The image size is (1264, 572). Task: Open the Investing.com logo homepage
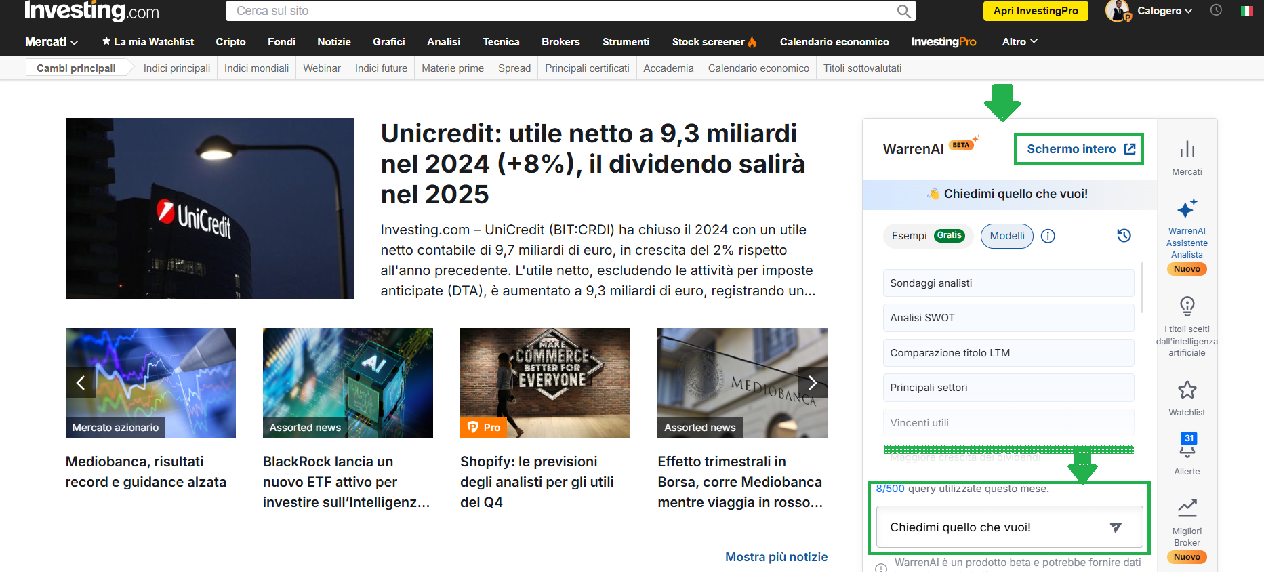(91, 11)
